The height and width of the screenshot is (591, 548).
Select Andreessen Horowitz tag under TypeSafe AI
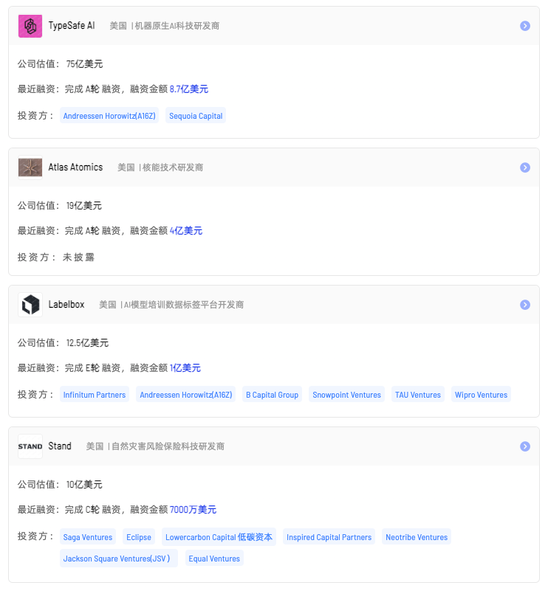pos(109,116)
